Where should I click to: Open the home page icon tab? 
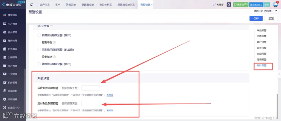pos(32,5)
